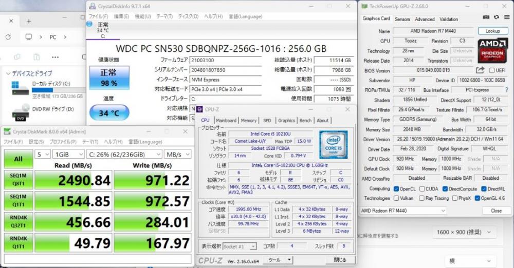Select DVD RW Drive (D:) icon

point(21,113)
